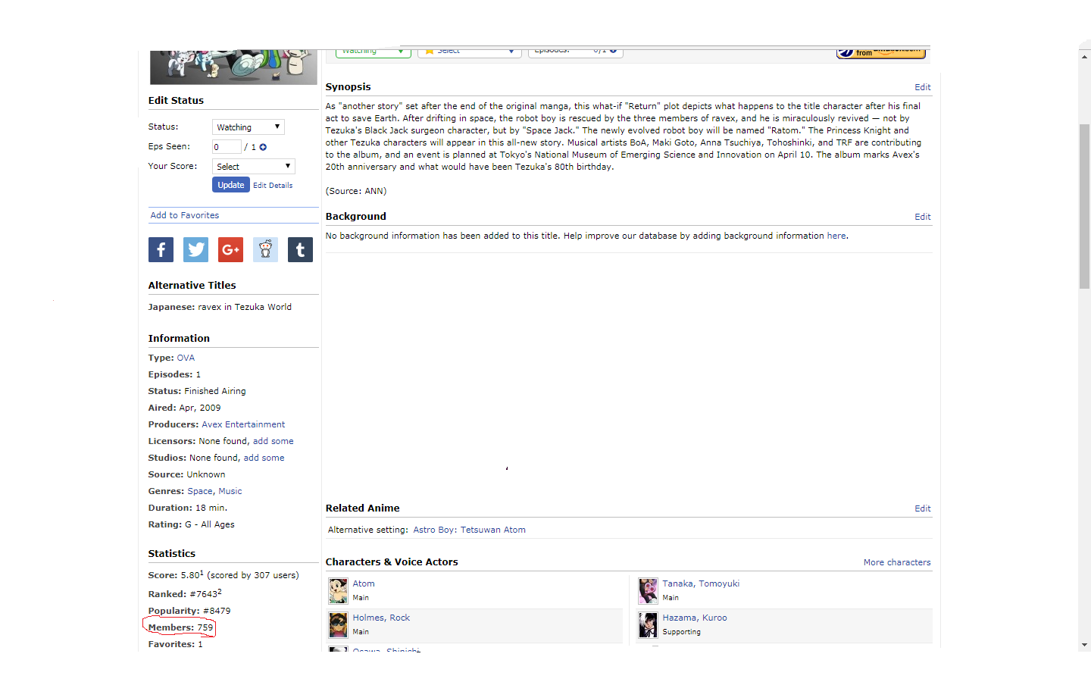Image resolution: width=1091 pixels, height=682 pixels.
Task: Click Edit next to Synopsis
Action: pyautogui.click(x=922, y=87)
